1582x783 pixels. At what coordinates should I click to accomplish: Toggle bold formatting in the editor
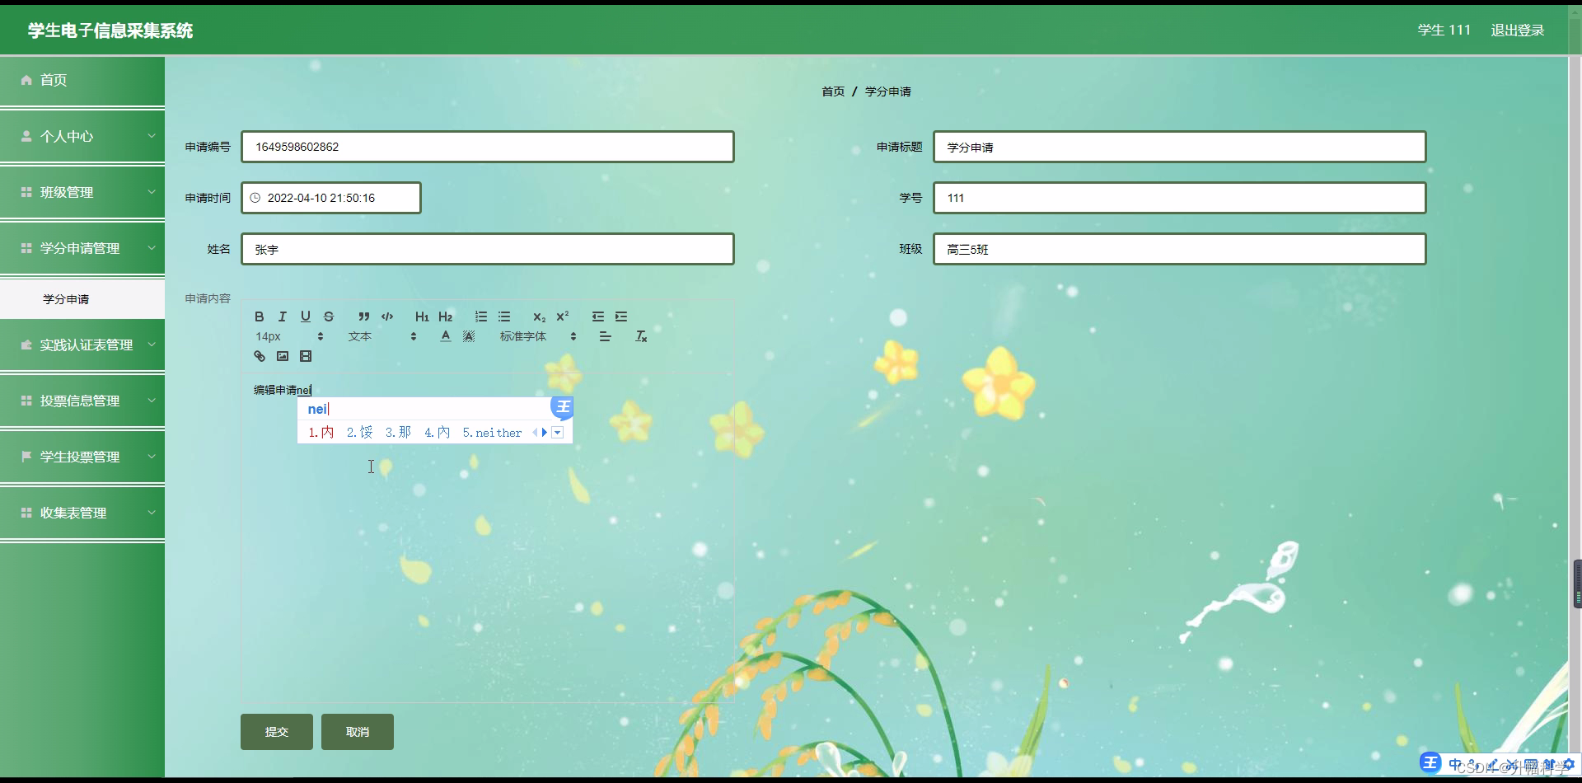(x=259, y=316)
